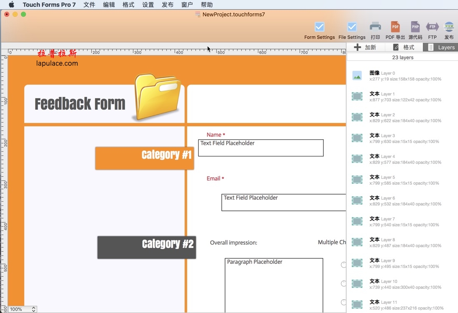Click the Paragraph Placeholder text area

[x=274, y=285]
